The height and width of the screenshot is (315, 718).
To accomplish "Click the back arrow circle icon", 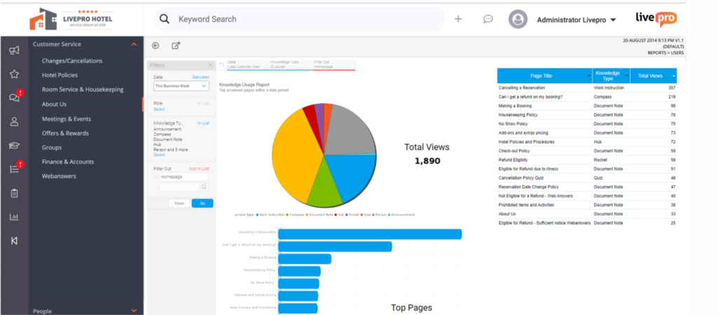I will tap(156, 46).
